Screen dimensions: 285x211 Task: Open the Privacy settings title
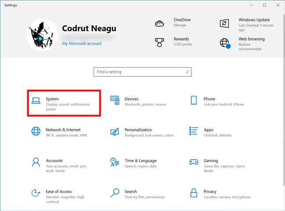click(x=210, y=192)
